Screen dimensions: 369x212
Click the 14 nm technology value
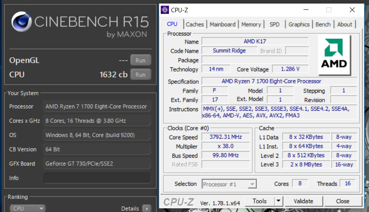tap(216, 69)
